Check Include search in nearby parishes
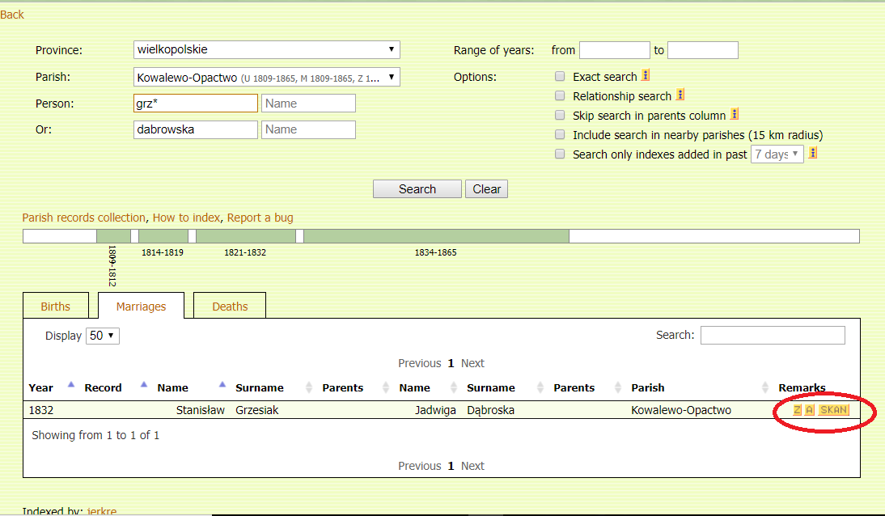Viewport: 885px width, 516px height. pos(560,135)
